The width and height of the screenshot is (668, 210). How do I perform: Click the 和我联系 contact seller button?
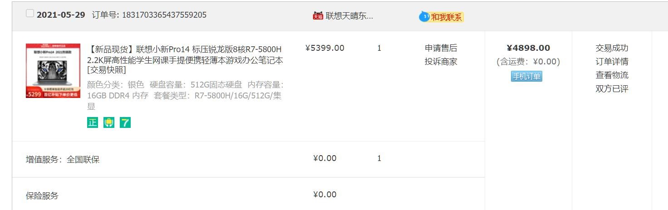pyautogui.click(x=447, y=17)
